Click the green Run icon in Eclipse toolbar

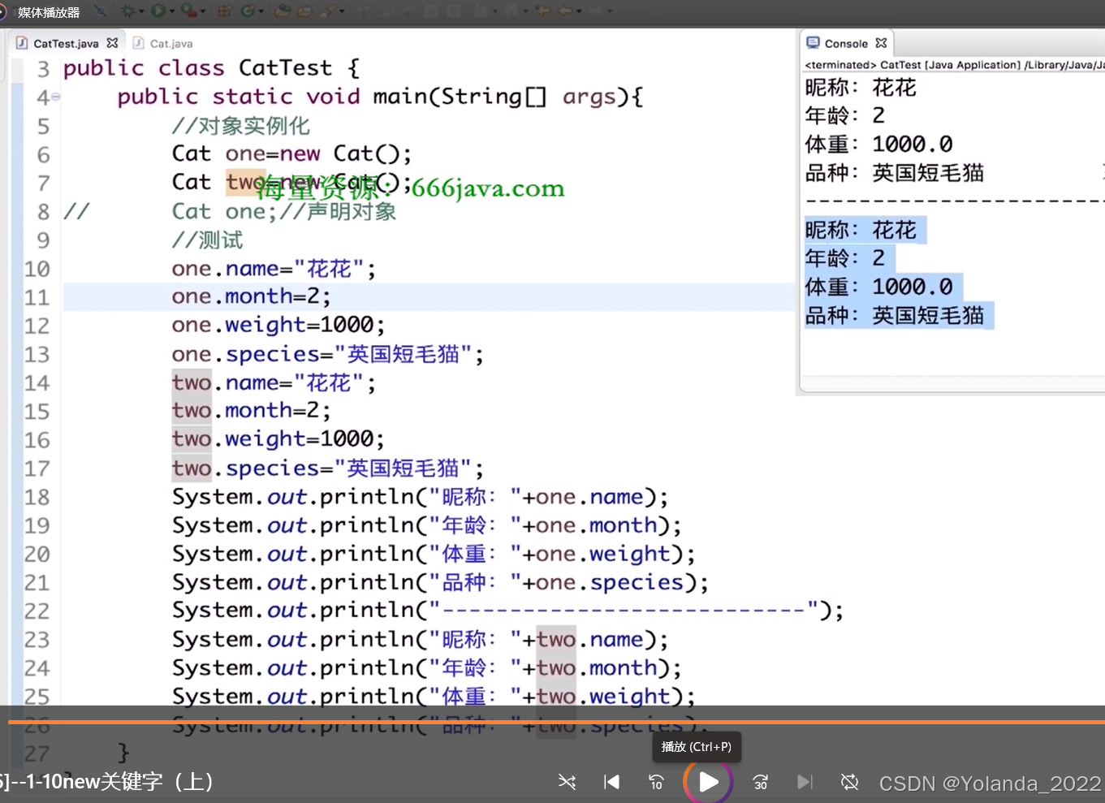point(158,11)
